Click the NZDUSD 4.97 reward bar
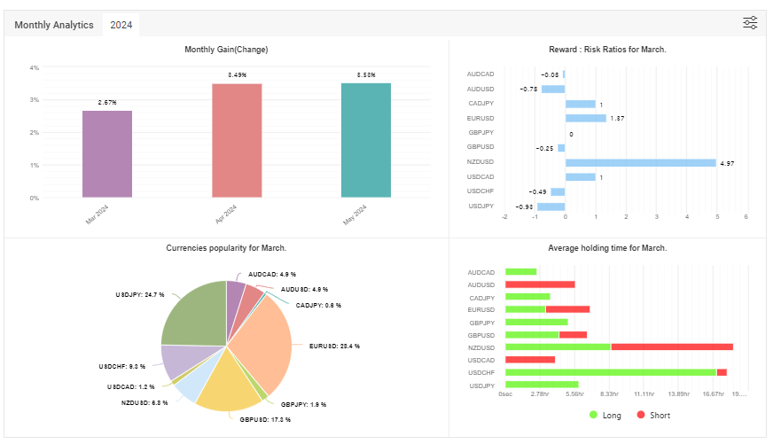This screenshot has width=773, height=444. coord(640,163)
